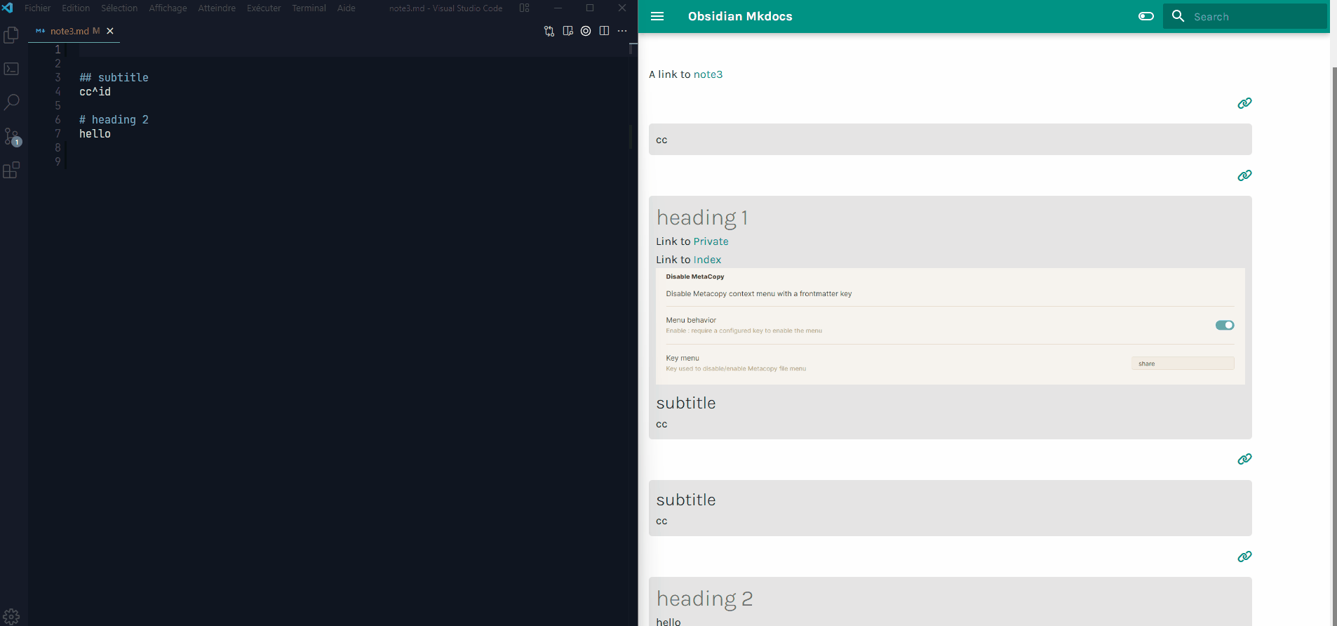Click link icon above standalone subtitle embed
The width and height of the screenshot is (1337, 626).
coord(1244,459)
